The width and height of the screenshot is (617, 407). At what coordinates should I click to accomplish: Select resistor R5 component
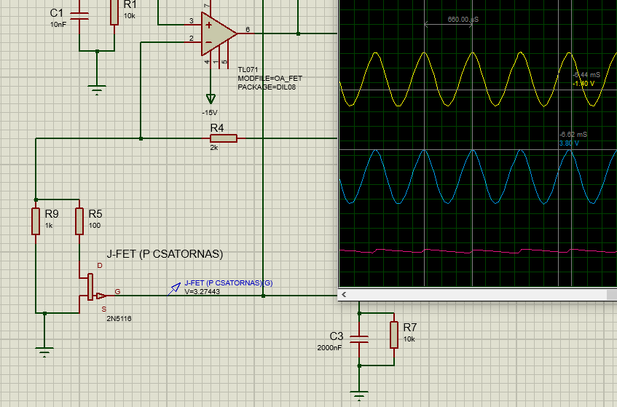[79, 221]
